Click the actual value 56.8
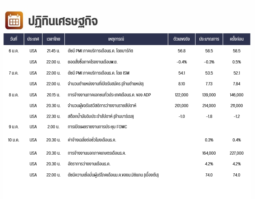This screenshot has width=255, height=199. [x=181, y=51]
